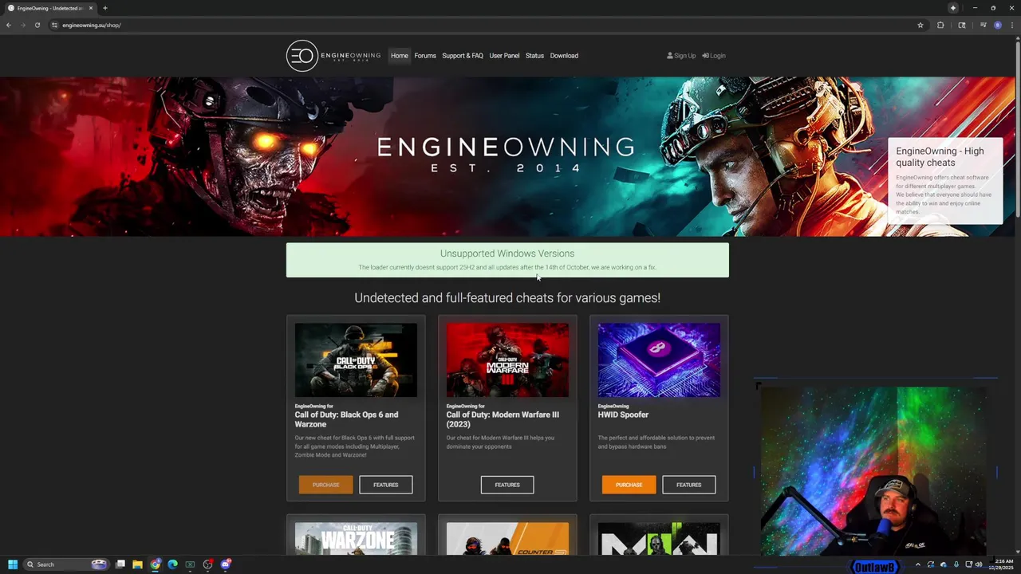Image resolution: width=1021 pixels, height=574 pixels.
Task: Open the Chrome profile avatar
Action: click(997, 25)
